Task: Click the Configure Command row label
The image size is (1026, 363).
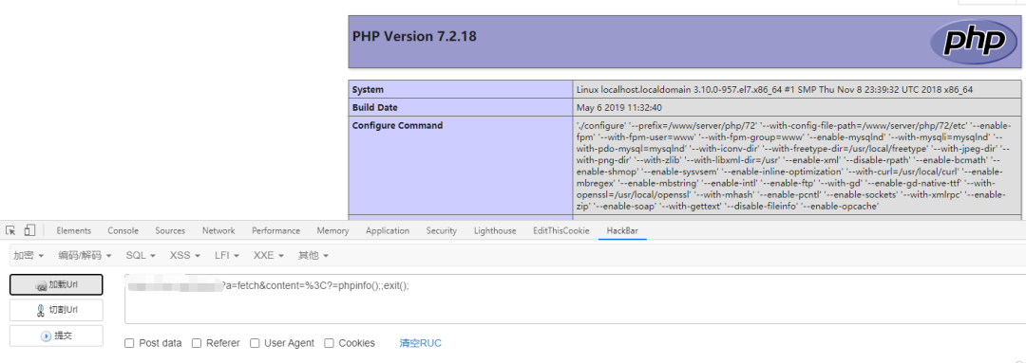Action: [x=397, y=125]
